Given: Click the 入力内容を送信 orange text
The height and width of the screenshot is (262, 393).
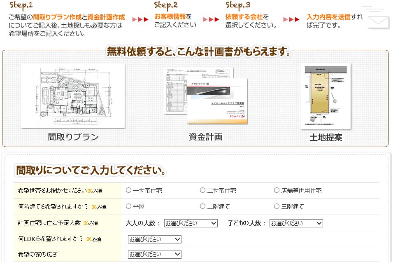Looking at the screenshot, I should coord(328,17).
